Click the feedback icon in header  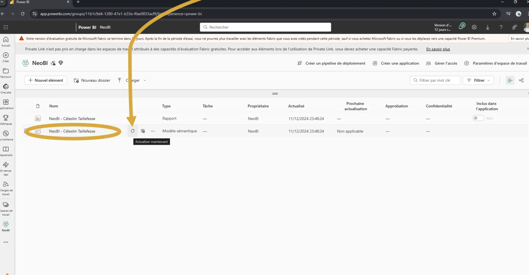click(514, 27)
